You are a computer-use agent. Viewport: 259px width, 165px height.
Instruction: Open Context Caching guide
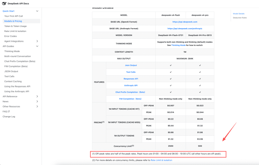tap(13, 81)
